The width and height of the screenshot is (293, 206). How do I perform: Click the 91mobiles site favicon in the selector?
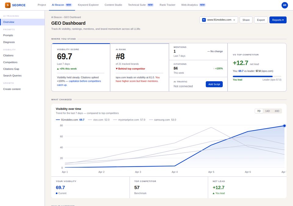click(x=204, y=20)
